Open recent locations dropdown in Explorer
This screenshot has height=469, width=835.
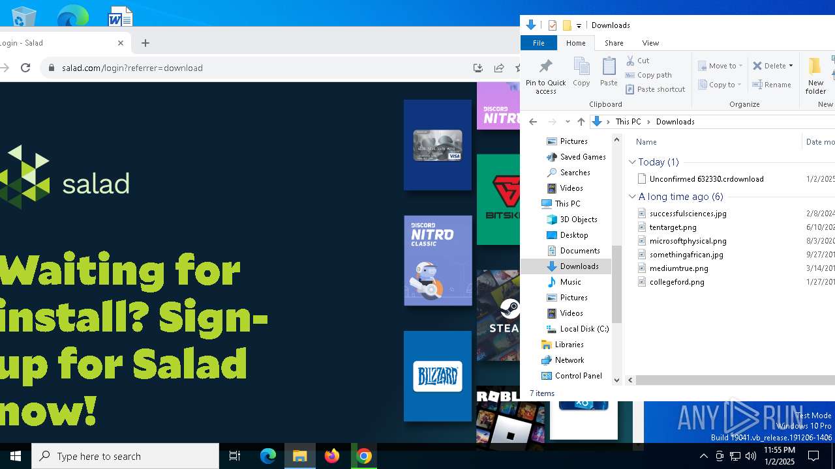point(568,122)
